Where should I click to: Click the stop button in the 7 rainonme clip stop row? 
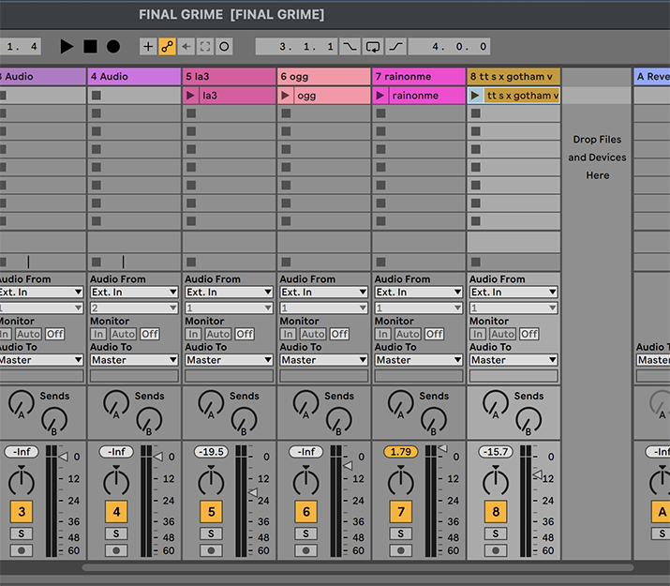click(x=381, y=262)
